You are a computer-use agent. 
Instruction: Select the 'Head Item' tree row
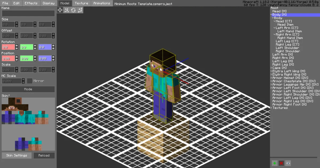click(x=285, y=25)
